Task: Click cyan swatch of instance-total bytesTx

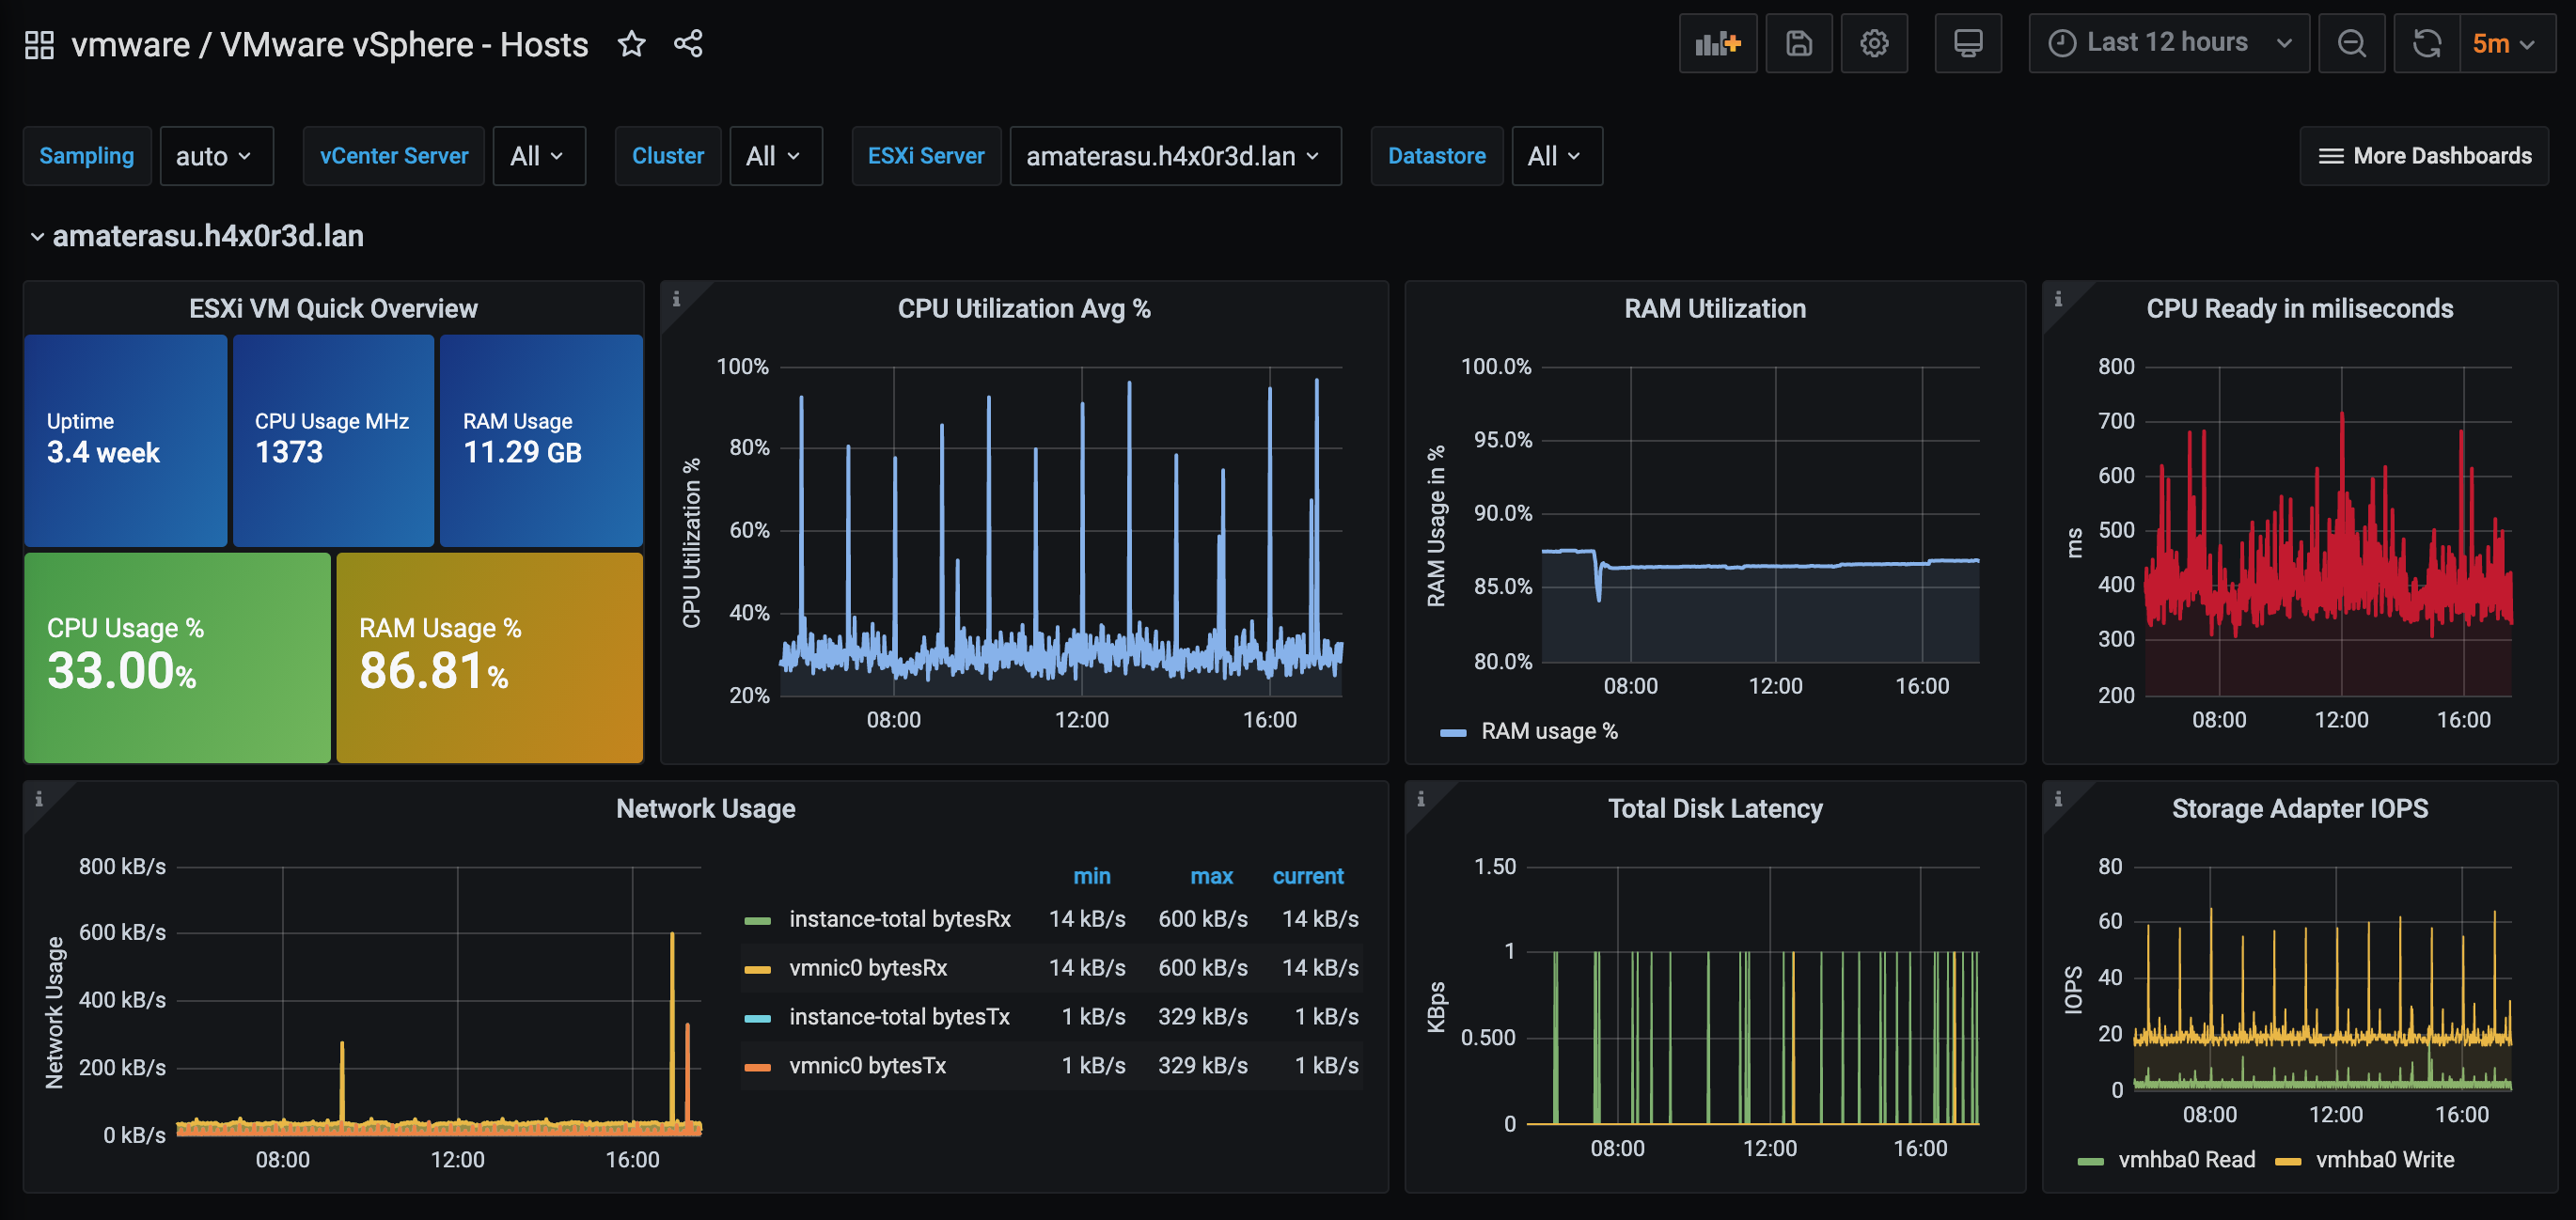Action: click(758, 1018)
